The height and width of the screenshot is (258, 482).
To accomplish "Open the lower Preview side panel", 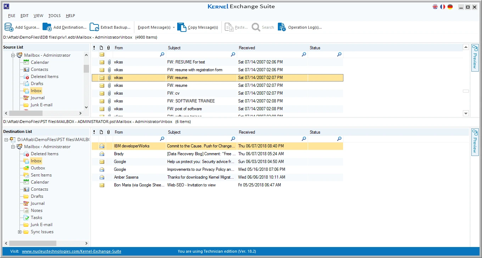I will pos(475,142).
